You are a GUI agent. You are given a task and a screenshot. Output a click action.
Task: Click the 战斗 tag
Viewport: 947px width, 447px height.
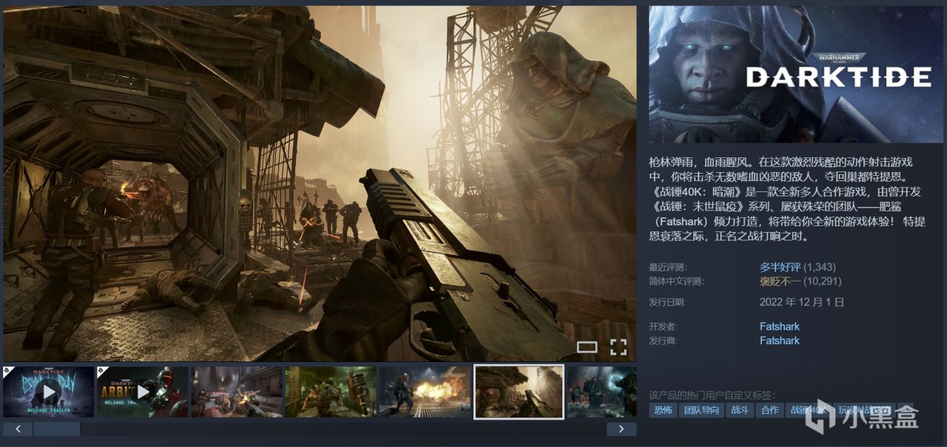point(741,410)
